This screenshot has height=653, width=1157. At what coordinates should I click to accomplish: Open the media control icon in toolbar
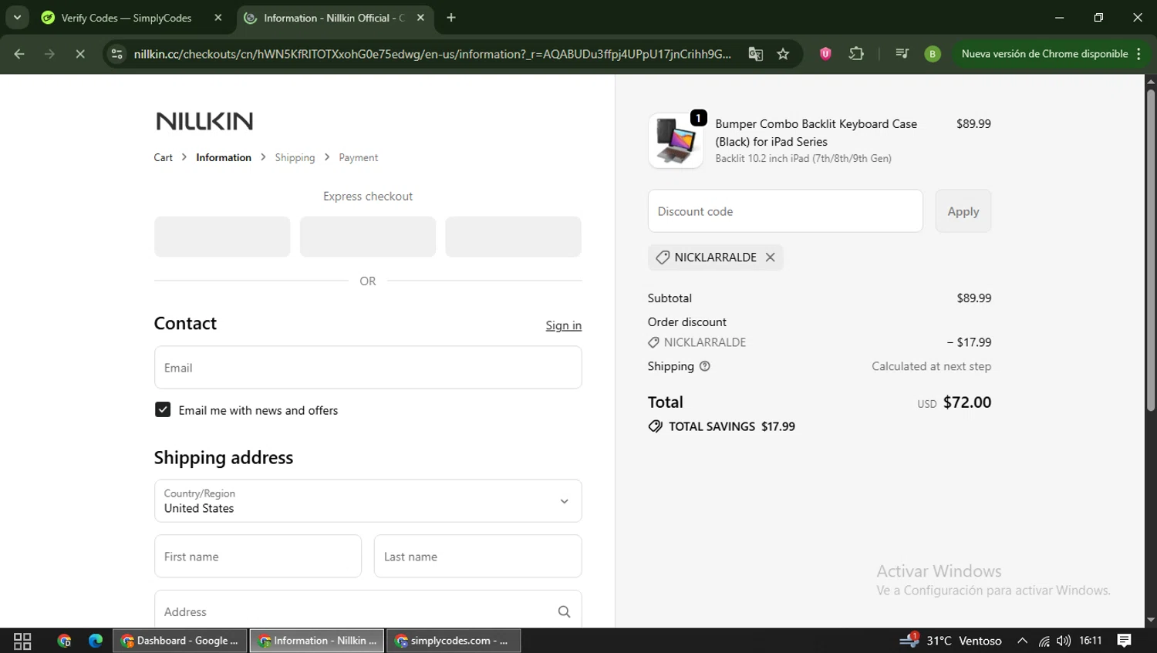(902, 54)
